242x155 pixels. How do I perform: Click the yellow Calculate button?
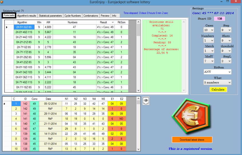click(218, 89)
